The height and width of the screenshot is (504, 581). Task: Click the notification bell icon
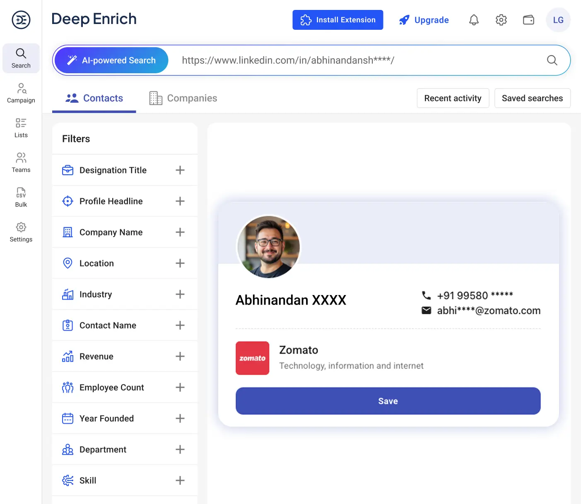point(474,20)
